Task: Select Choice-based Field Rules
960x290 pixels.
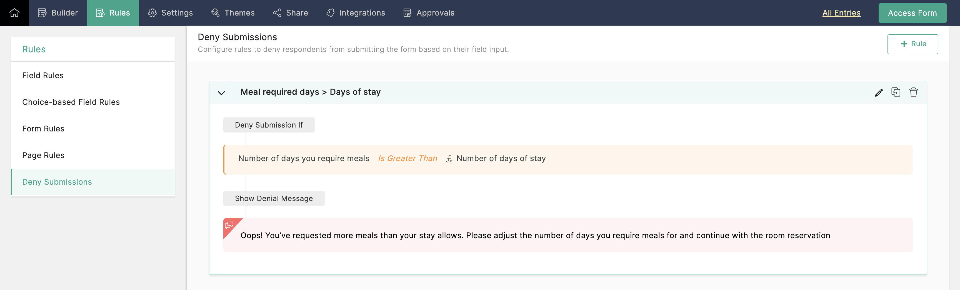Action: pos(71,102)
